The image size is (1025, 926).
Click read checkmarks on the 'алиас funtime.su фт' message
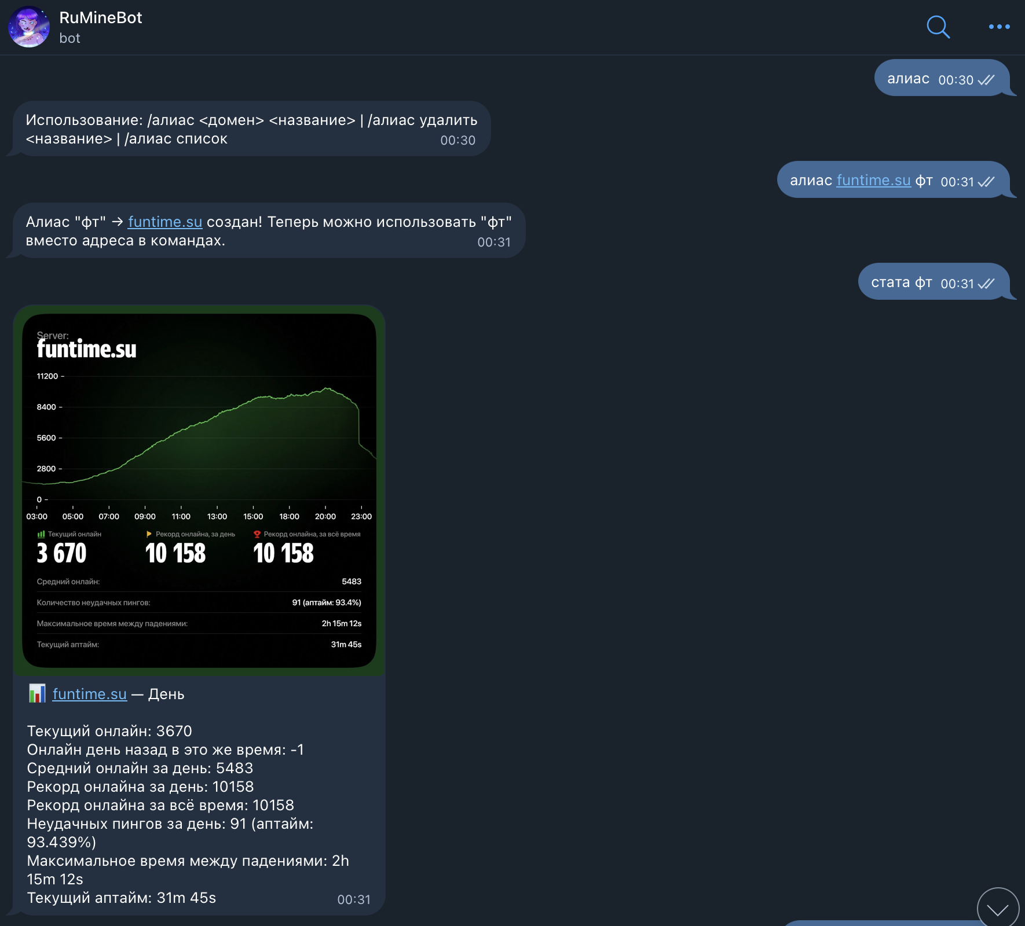pos(986,182)
